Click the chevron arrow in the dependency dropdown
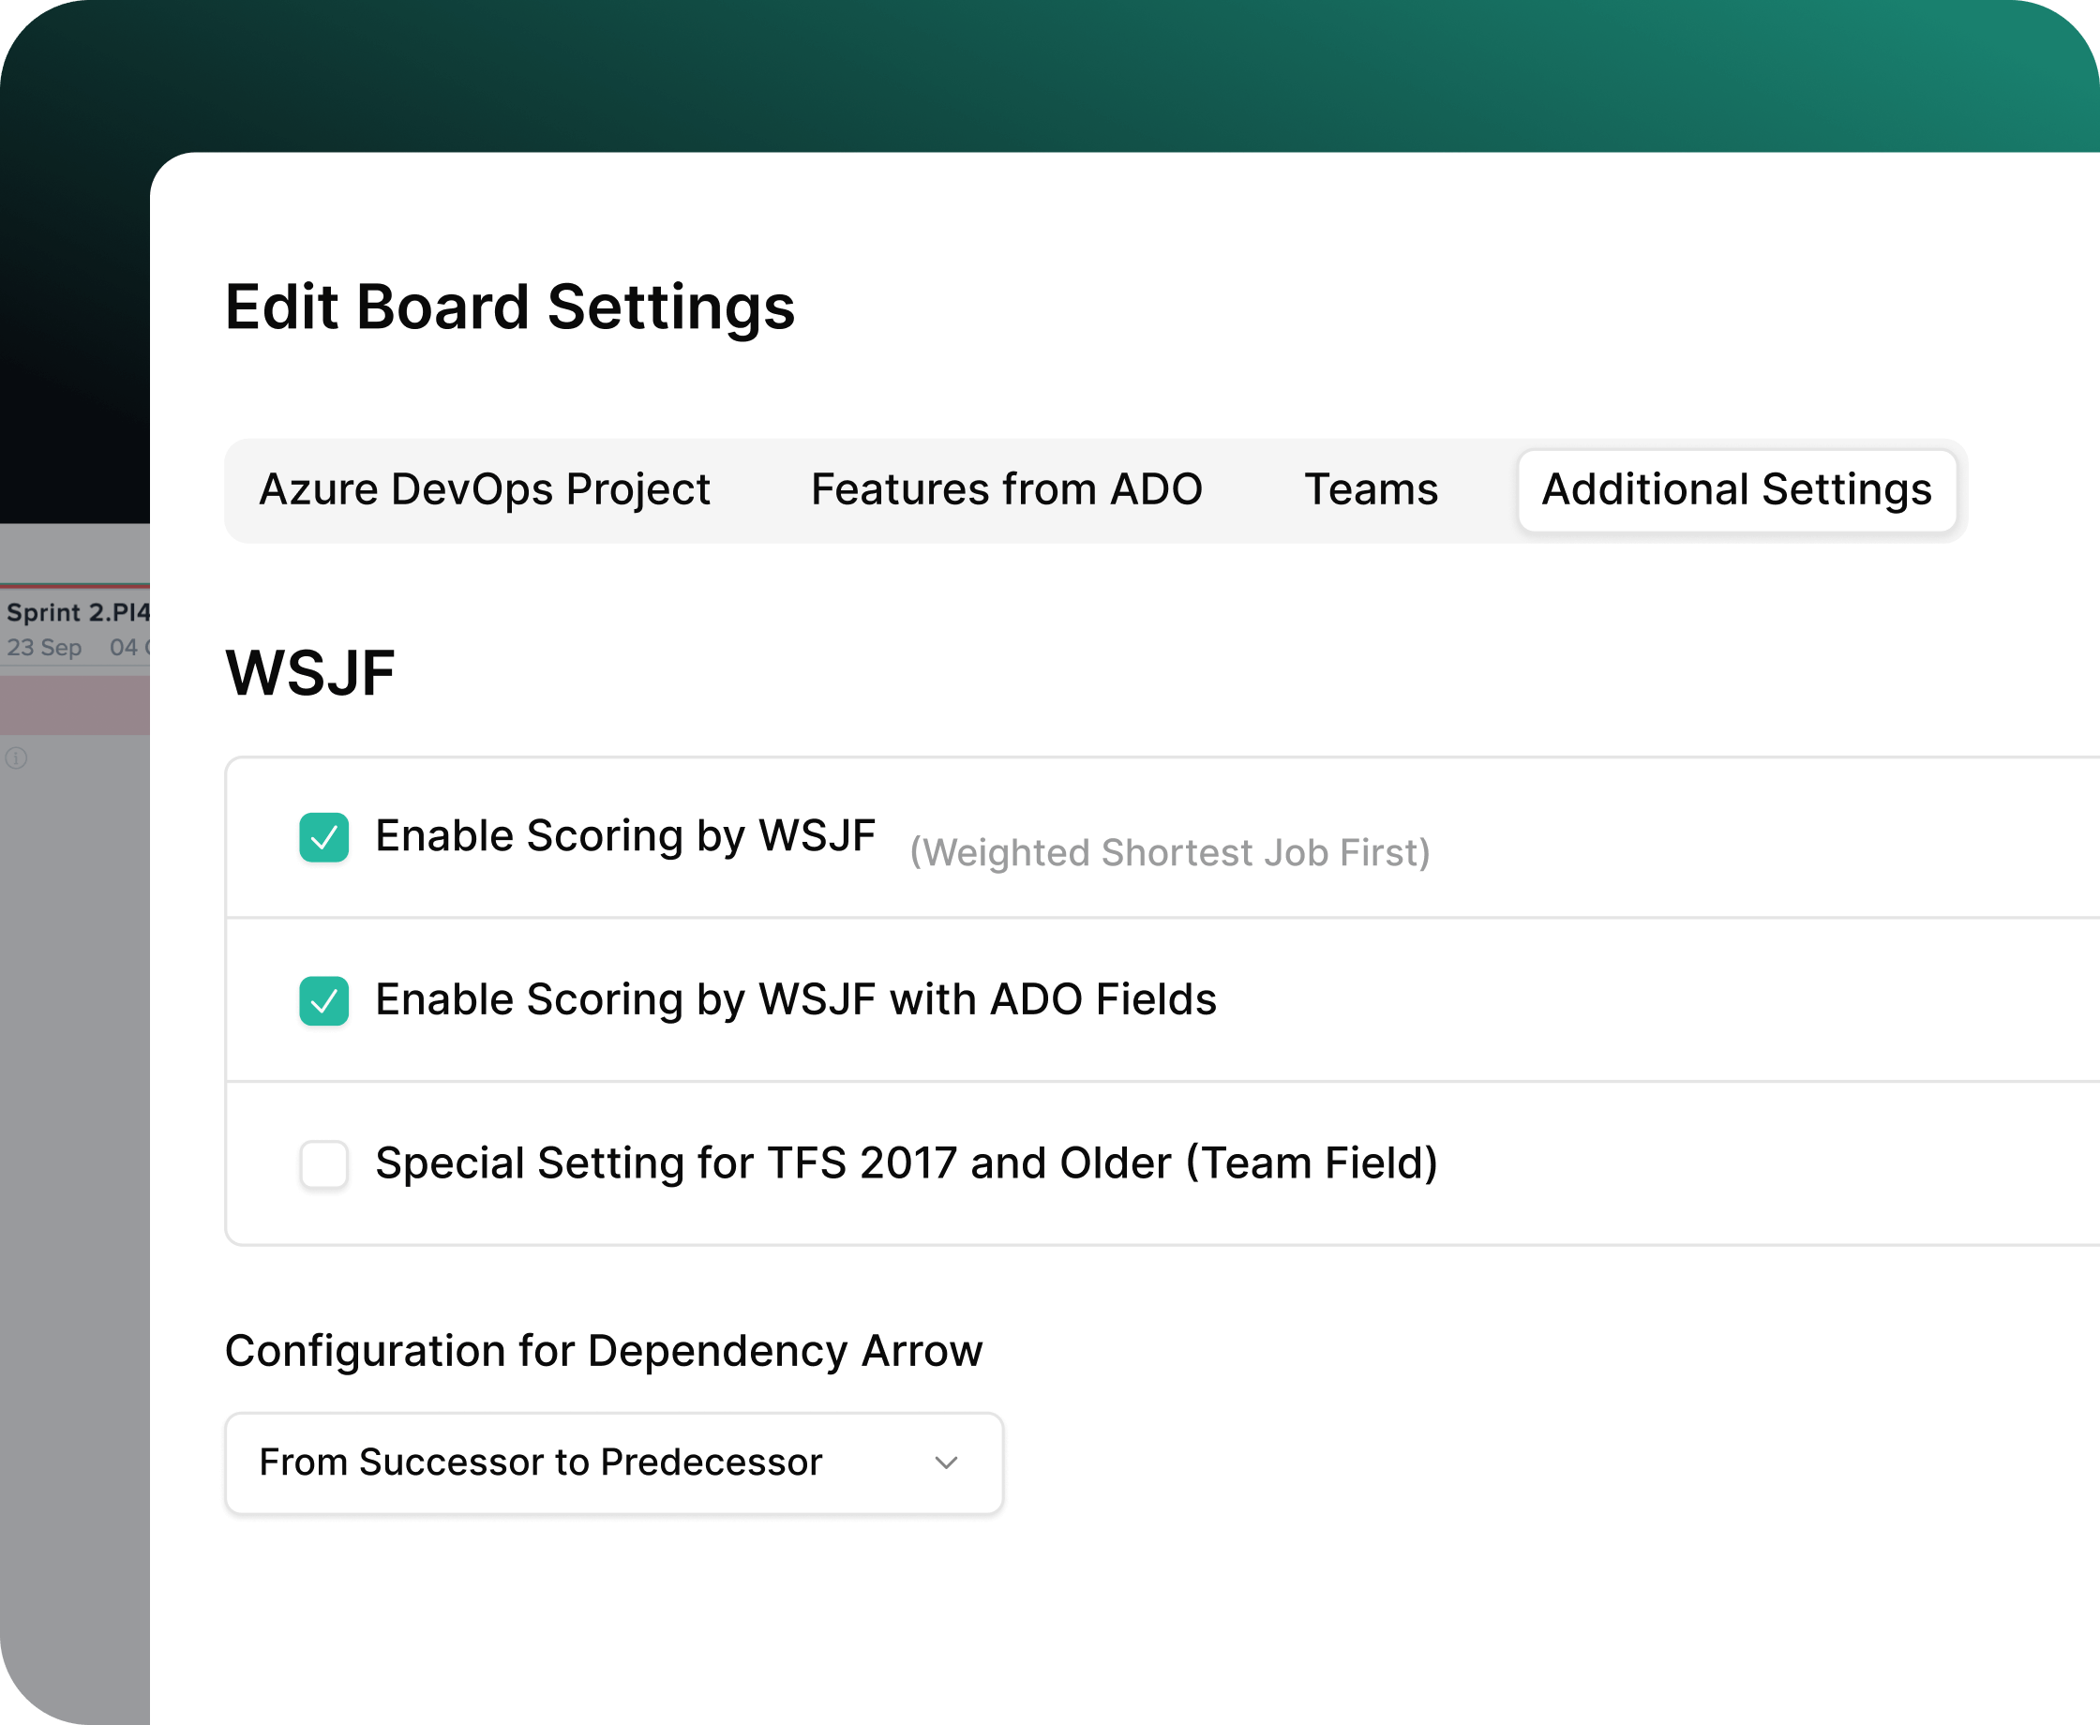The height and width of the screenshot is (1725, 2100). pyautogui.click(x=946, y=1462)
